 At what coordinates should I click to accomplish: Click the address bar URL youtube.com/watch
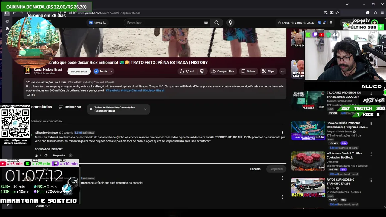pos(109,13)
